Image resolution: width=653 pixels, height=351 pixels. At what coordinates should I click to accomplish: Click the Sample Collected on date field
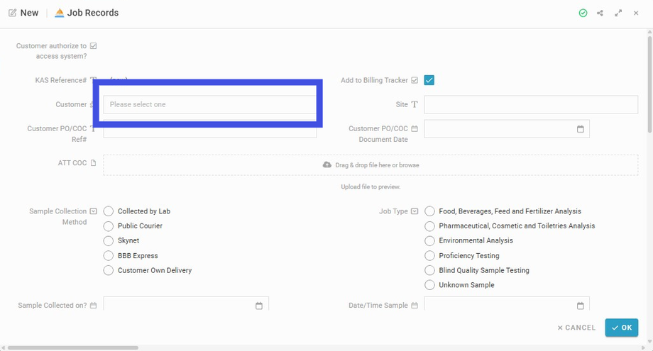click(186, 304)
